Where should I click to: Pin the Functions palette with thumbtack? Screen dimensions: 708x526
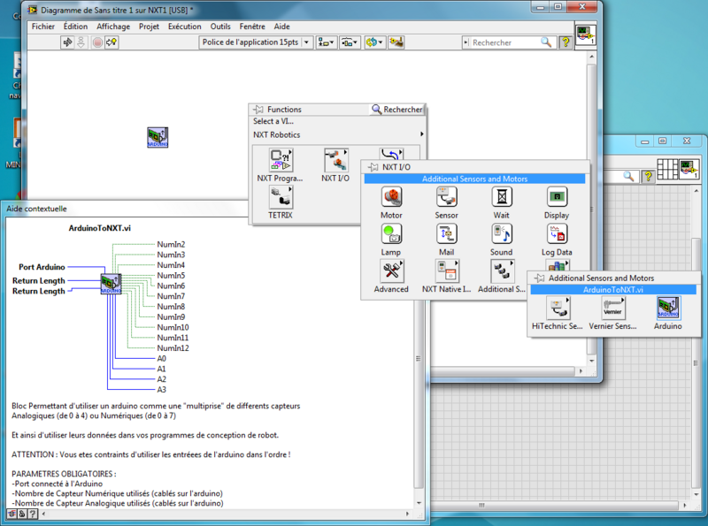[258, 110]
